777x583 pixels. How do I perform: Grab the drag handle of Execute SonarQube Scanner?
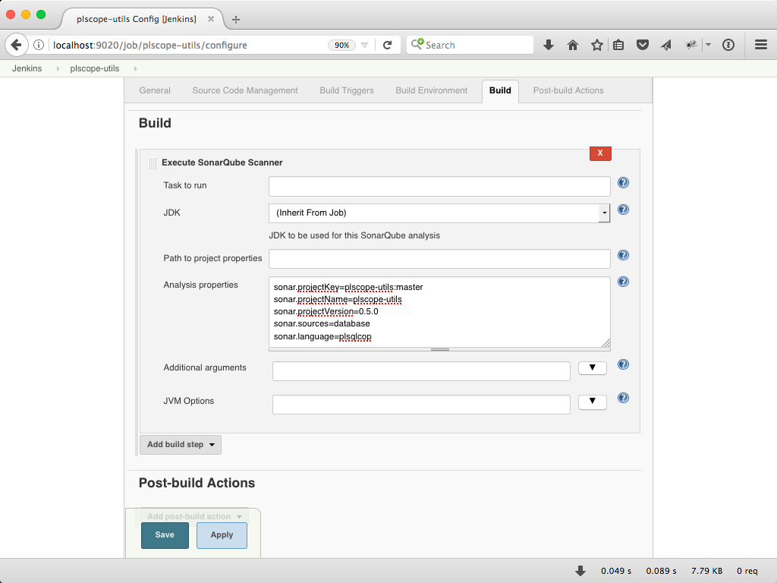(x=153, y=163)
